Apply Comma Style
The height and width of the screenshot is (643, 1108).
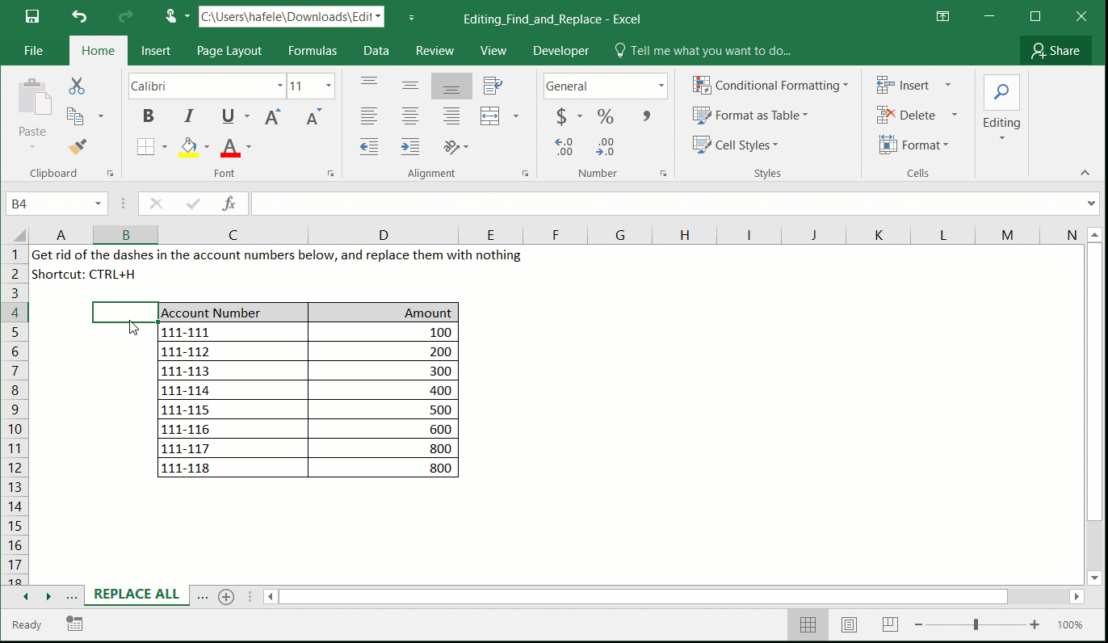[x=647, y=116]
